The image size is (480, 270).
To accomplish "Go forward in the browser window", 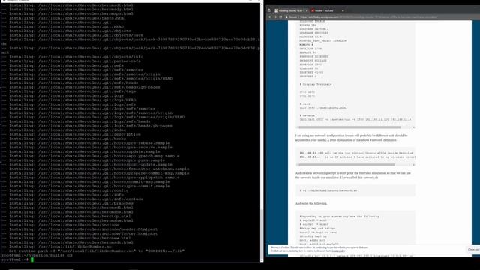I will [x=275, y=16].
